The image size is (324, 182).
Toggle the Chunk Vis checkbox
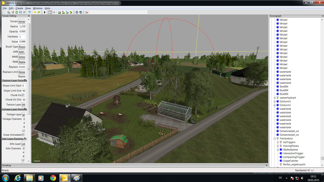point(23,95)
